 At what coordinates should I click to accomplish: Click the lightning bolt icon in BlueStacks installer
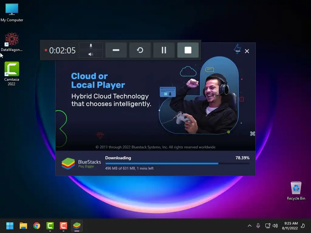(x=238, y=49)
